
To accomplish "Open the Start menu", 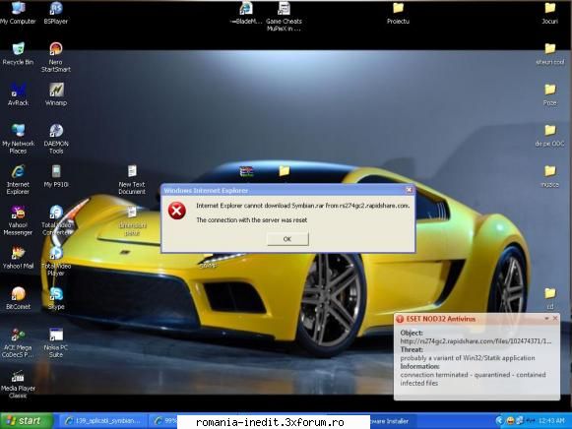I will pos(27,421).
